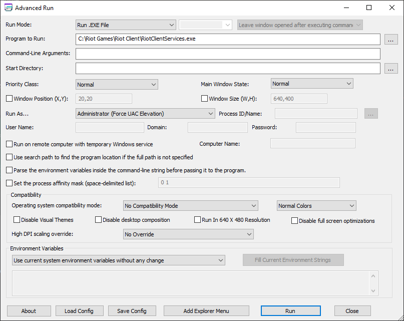Open the Run Mode dropdown
The height and width of the screenshot is (321, 404).
[126, 25]
